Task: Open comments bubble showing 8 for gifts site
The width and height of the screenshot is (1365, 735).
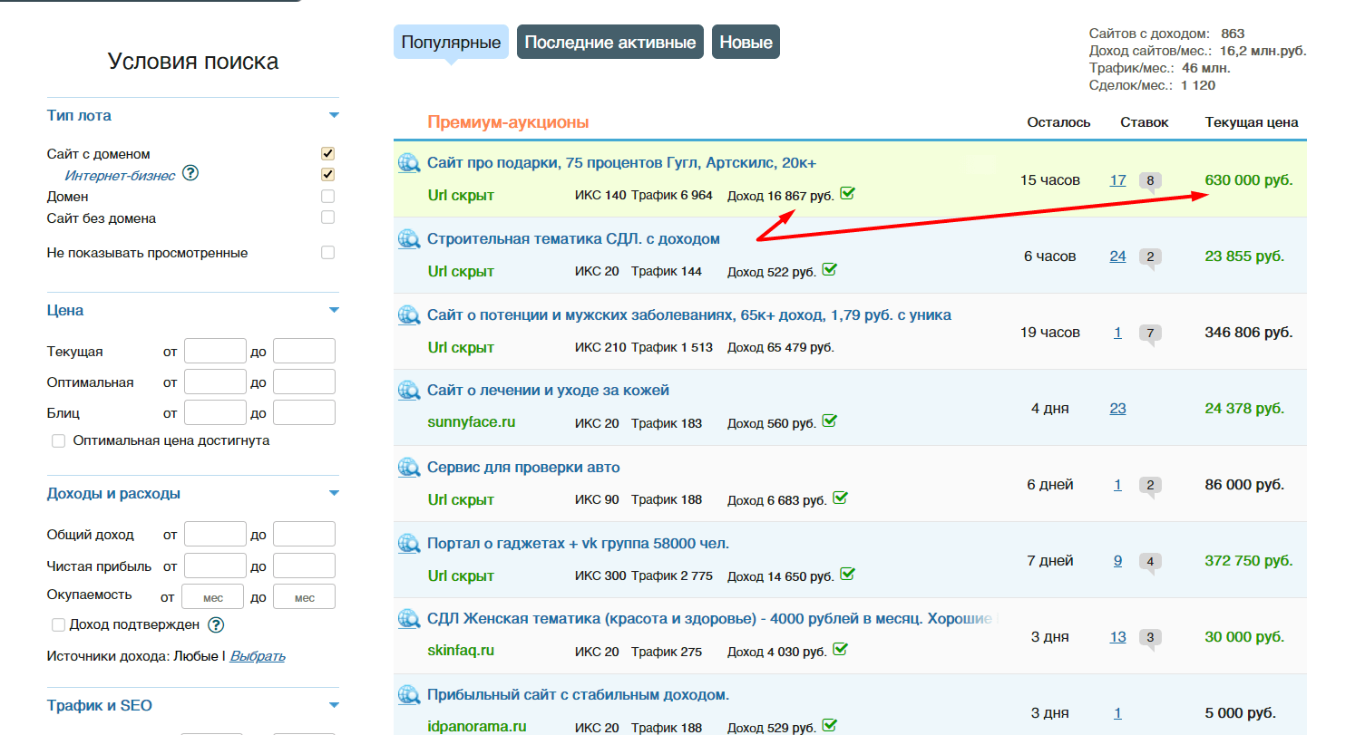Action: [1150, 182]
